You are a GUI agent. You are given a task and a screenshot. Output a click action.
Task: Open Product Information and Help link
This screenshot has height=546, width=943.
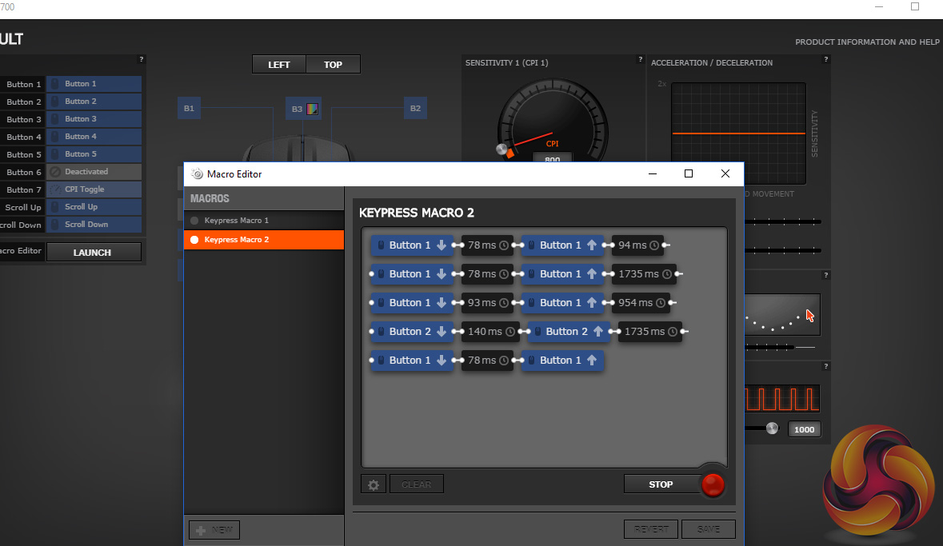[867, 42]
